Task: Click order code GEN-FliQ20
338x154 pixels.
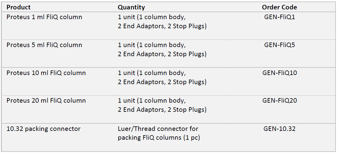Action: tap(279, 101)
